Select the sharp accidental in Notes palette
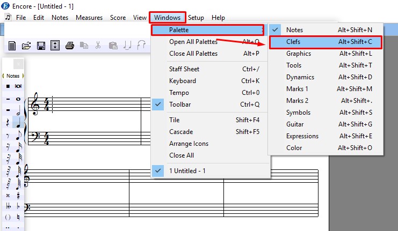The height and width of the screenshot is (231, 398). pyautogui.click(x=18, y=196)
